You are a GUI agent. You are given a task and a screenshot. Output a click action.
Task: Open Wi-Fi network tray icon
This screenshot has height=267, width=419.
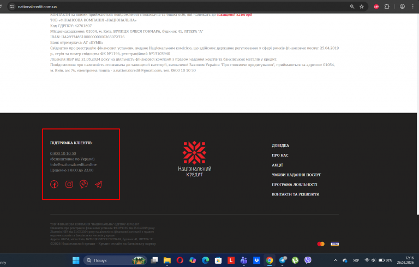(367, 260)
